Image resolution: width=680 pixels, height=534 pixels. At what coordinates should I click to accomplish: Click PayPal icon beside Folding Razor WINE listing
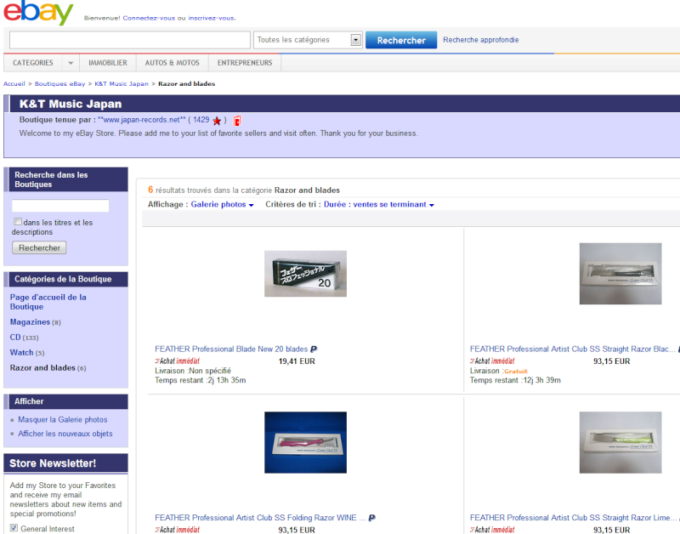pyautogui.click(x=372, y=518)
